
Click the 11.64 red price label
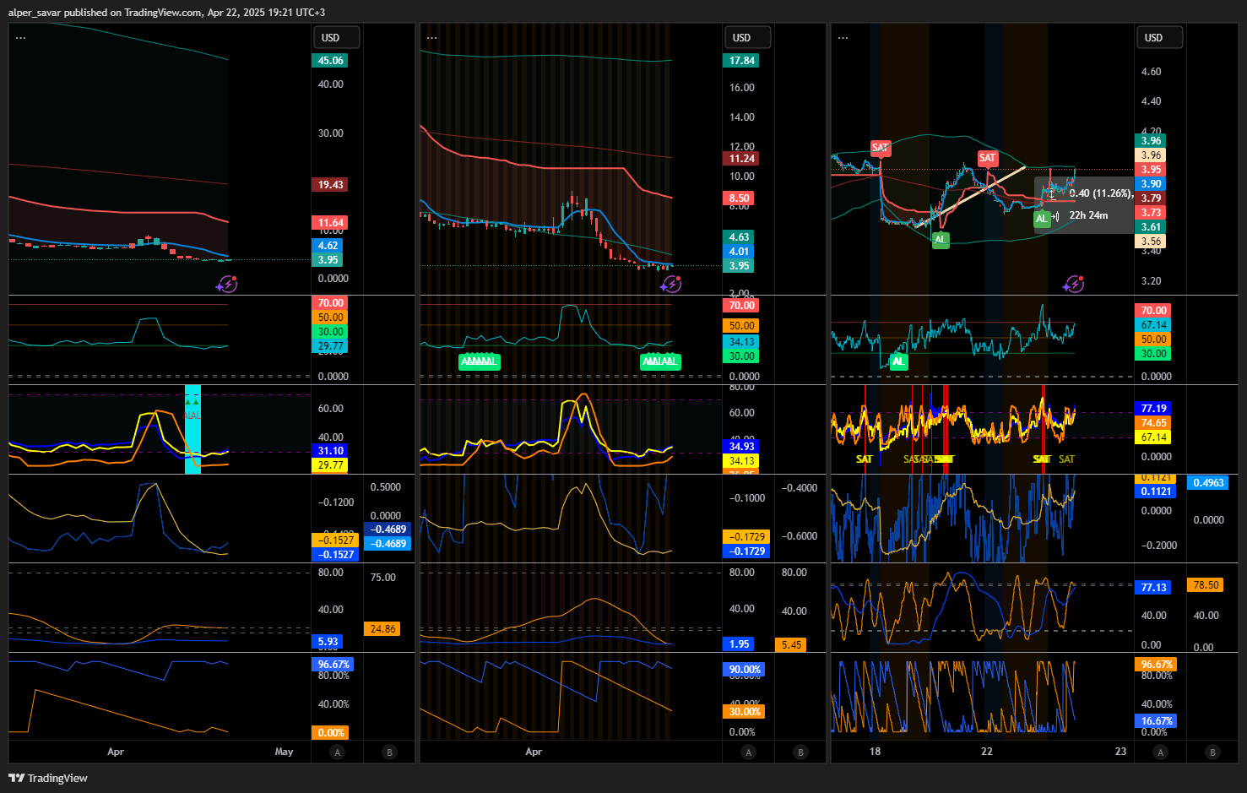tap(331, 223)
